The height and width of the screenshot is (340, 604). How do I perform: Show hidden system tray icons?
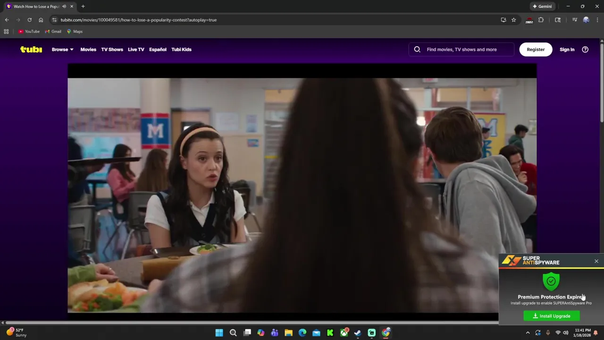(528, 333)
